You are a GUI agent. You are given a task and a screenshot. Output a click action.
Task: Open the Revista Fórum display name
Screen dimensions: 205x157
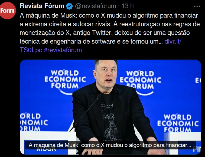(42, 6)
